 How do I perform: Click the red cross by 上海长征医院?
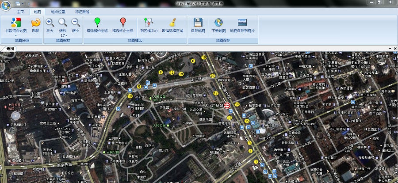6,107
